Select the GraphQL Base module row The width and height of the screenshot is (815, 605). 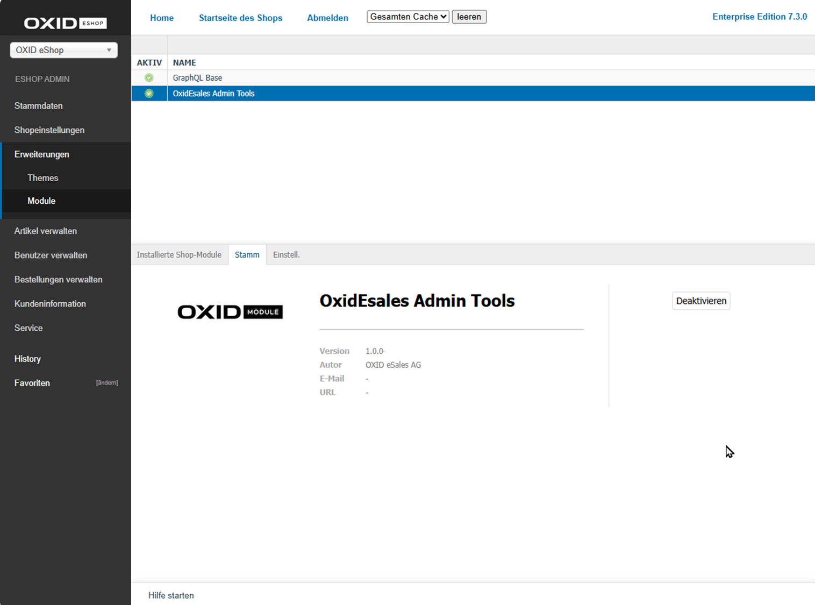click(x=197, y=77)
